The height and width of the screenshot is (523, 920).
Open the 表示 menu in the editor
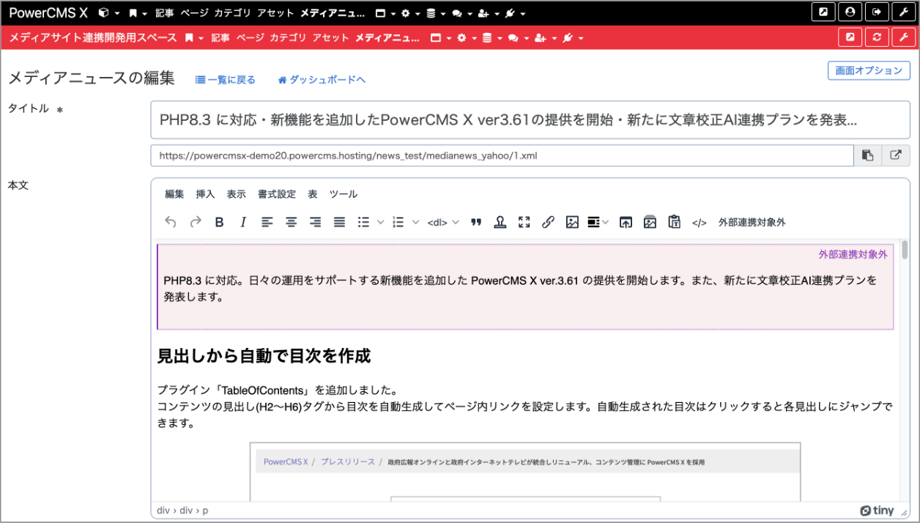click(x=236, y=194)
